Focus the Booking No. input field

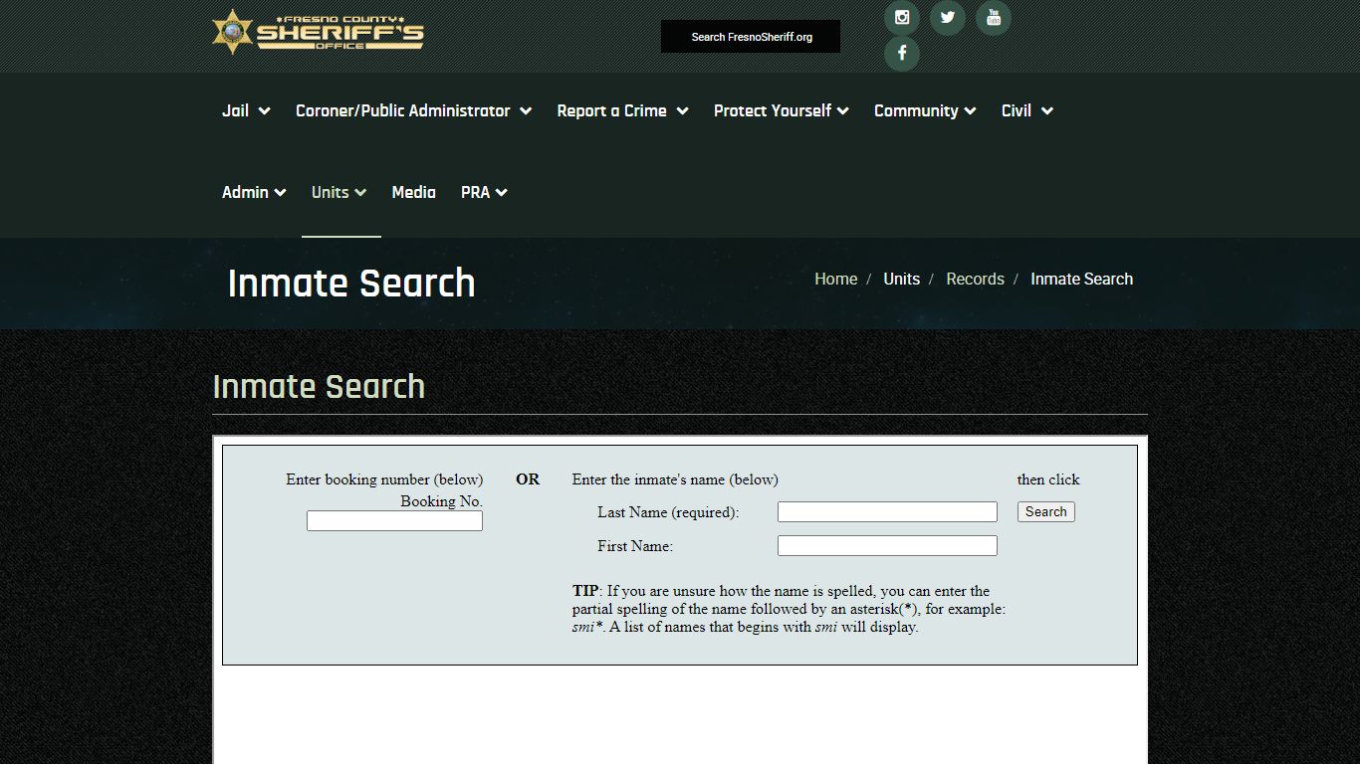point(394,521)
